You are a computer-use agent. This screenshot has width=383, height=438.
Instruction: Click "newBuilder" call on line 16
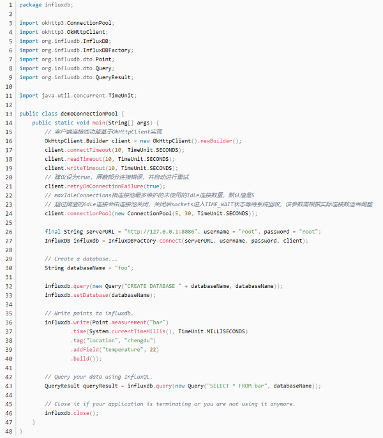pyautogui.click(x=216, y=140)
